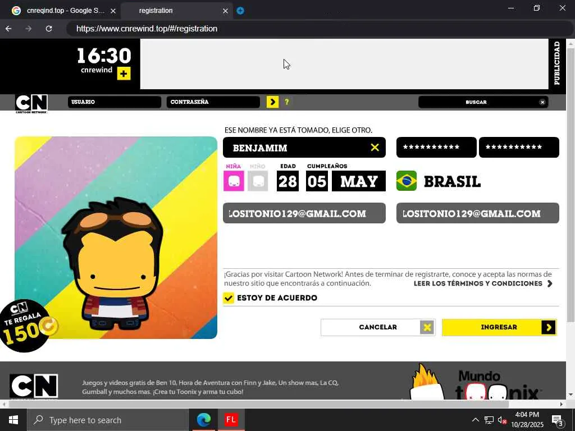Open the FL app on taskbar
575x431 pixels.
[x=231, y=420]
